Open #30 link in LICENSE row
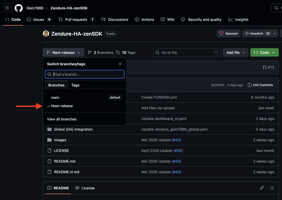282x200 pixels. pos(178,151)
